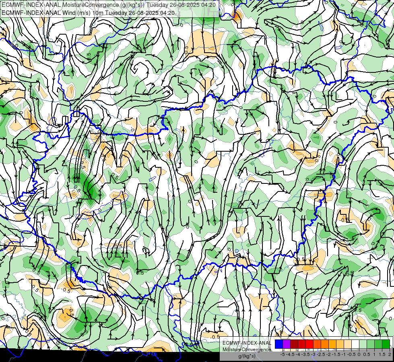
Task: Click the white legend swatch near 0
Action: click(x=355, y=344)
